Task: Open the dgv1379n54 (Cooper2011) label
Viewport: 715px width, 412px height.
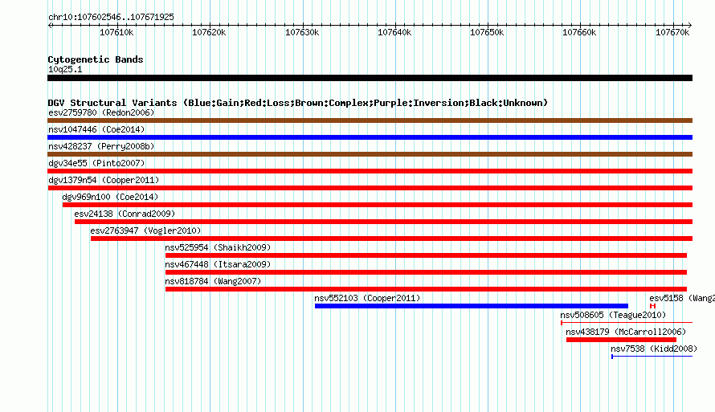Action: pyautogui.click(x=104, y=180)
